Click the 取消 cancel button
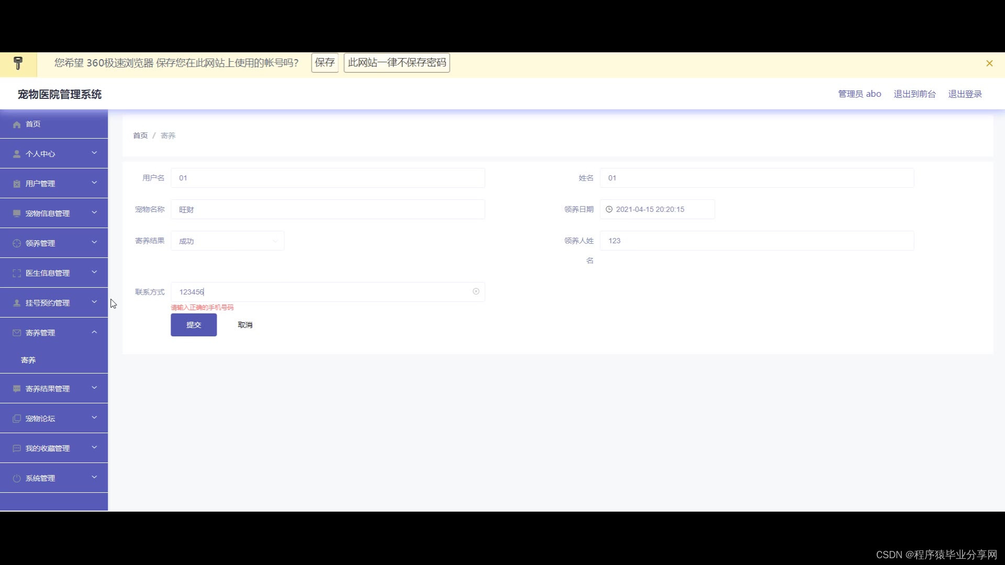The image size is (1005, 565). 245,325
